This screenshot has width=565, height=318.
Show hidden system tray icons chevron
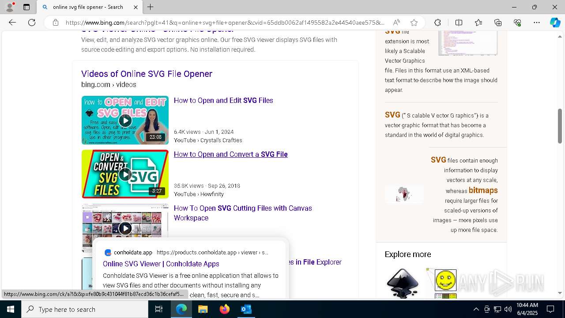[476, 309]
